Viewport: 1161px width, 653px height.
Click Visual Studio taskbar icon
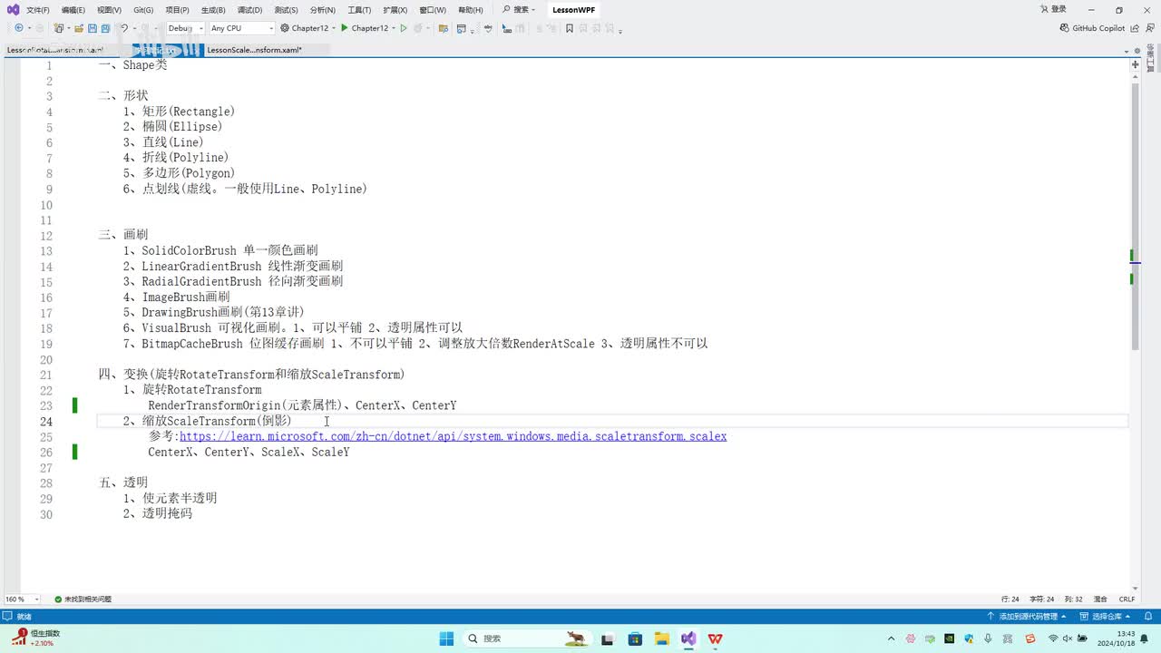click(688, 638)
